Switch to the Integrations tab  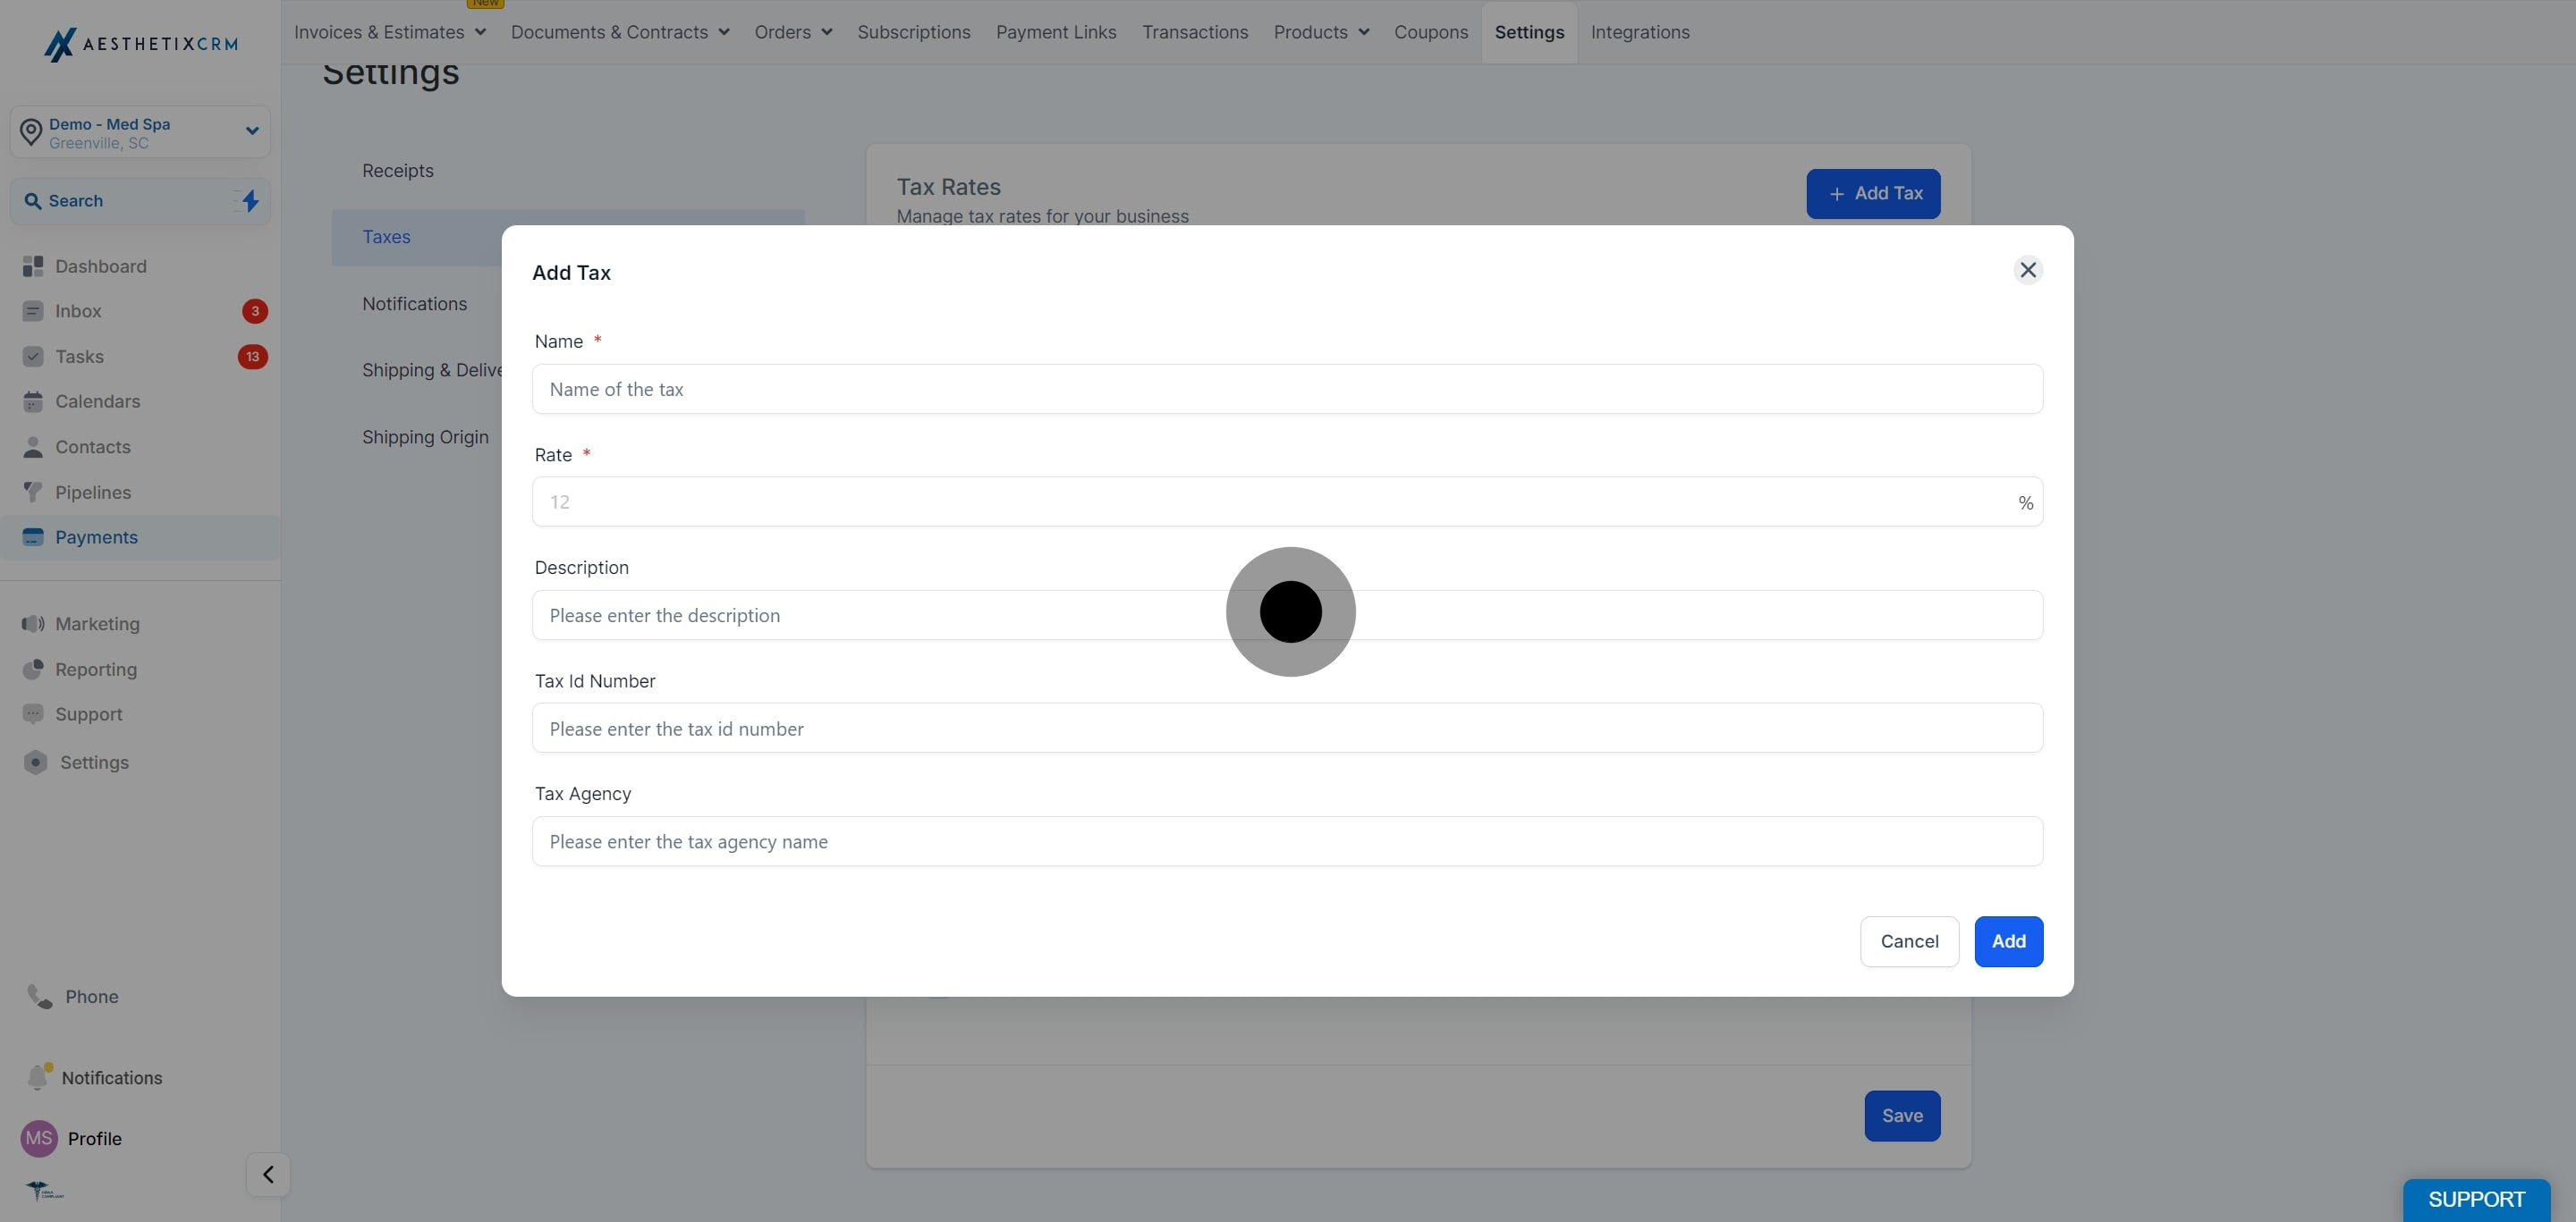[x=1640, y=32]
